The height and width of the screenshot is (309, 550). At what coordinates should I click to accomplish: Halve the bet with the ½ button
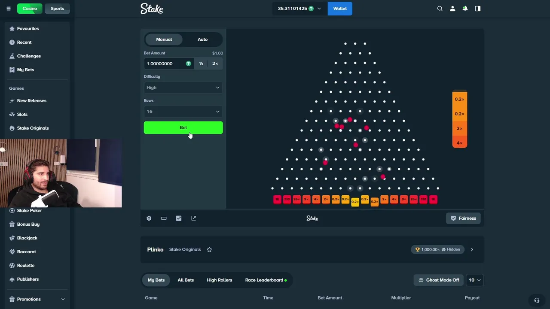click(201, 64)
